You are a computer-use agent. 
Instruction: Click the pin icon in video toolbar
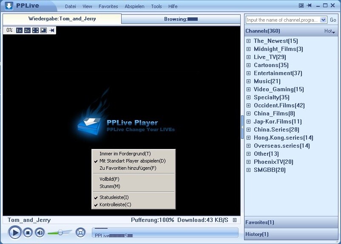pos(52,31)
